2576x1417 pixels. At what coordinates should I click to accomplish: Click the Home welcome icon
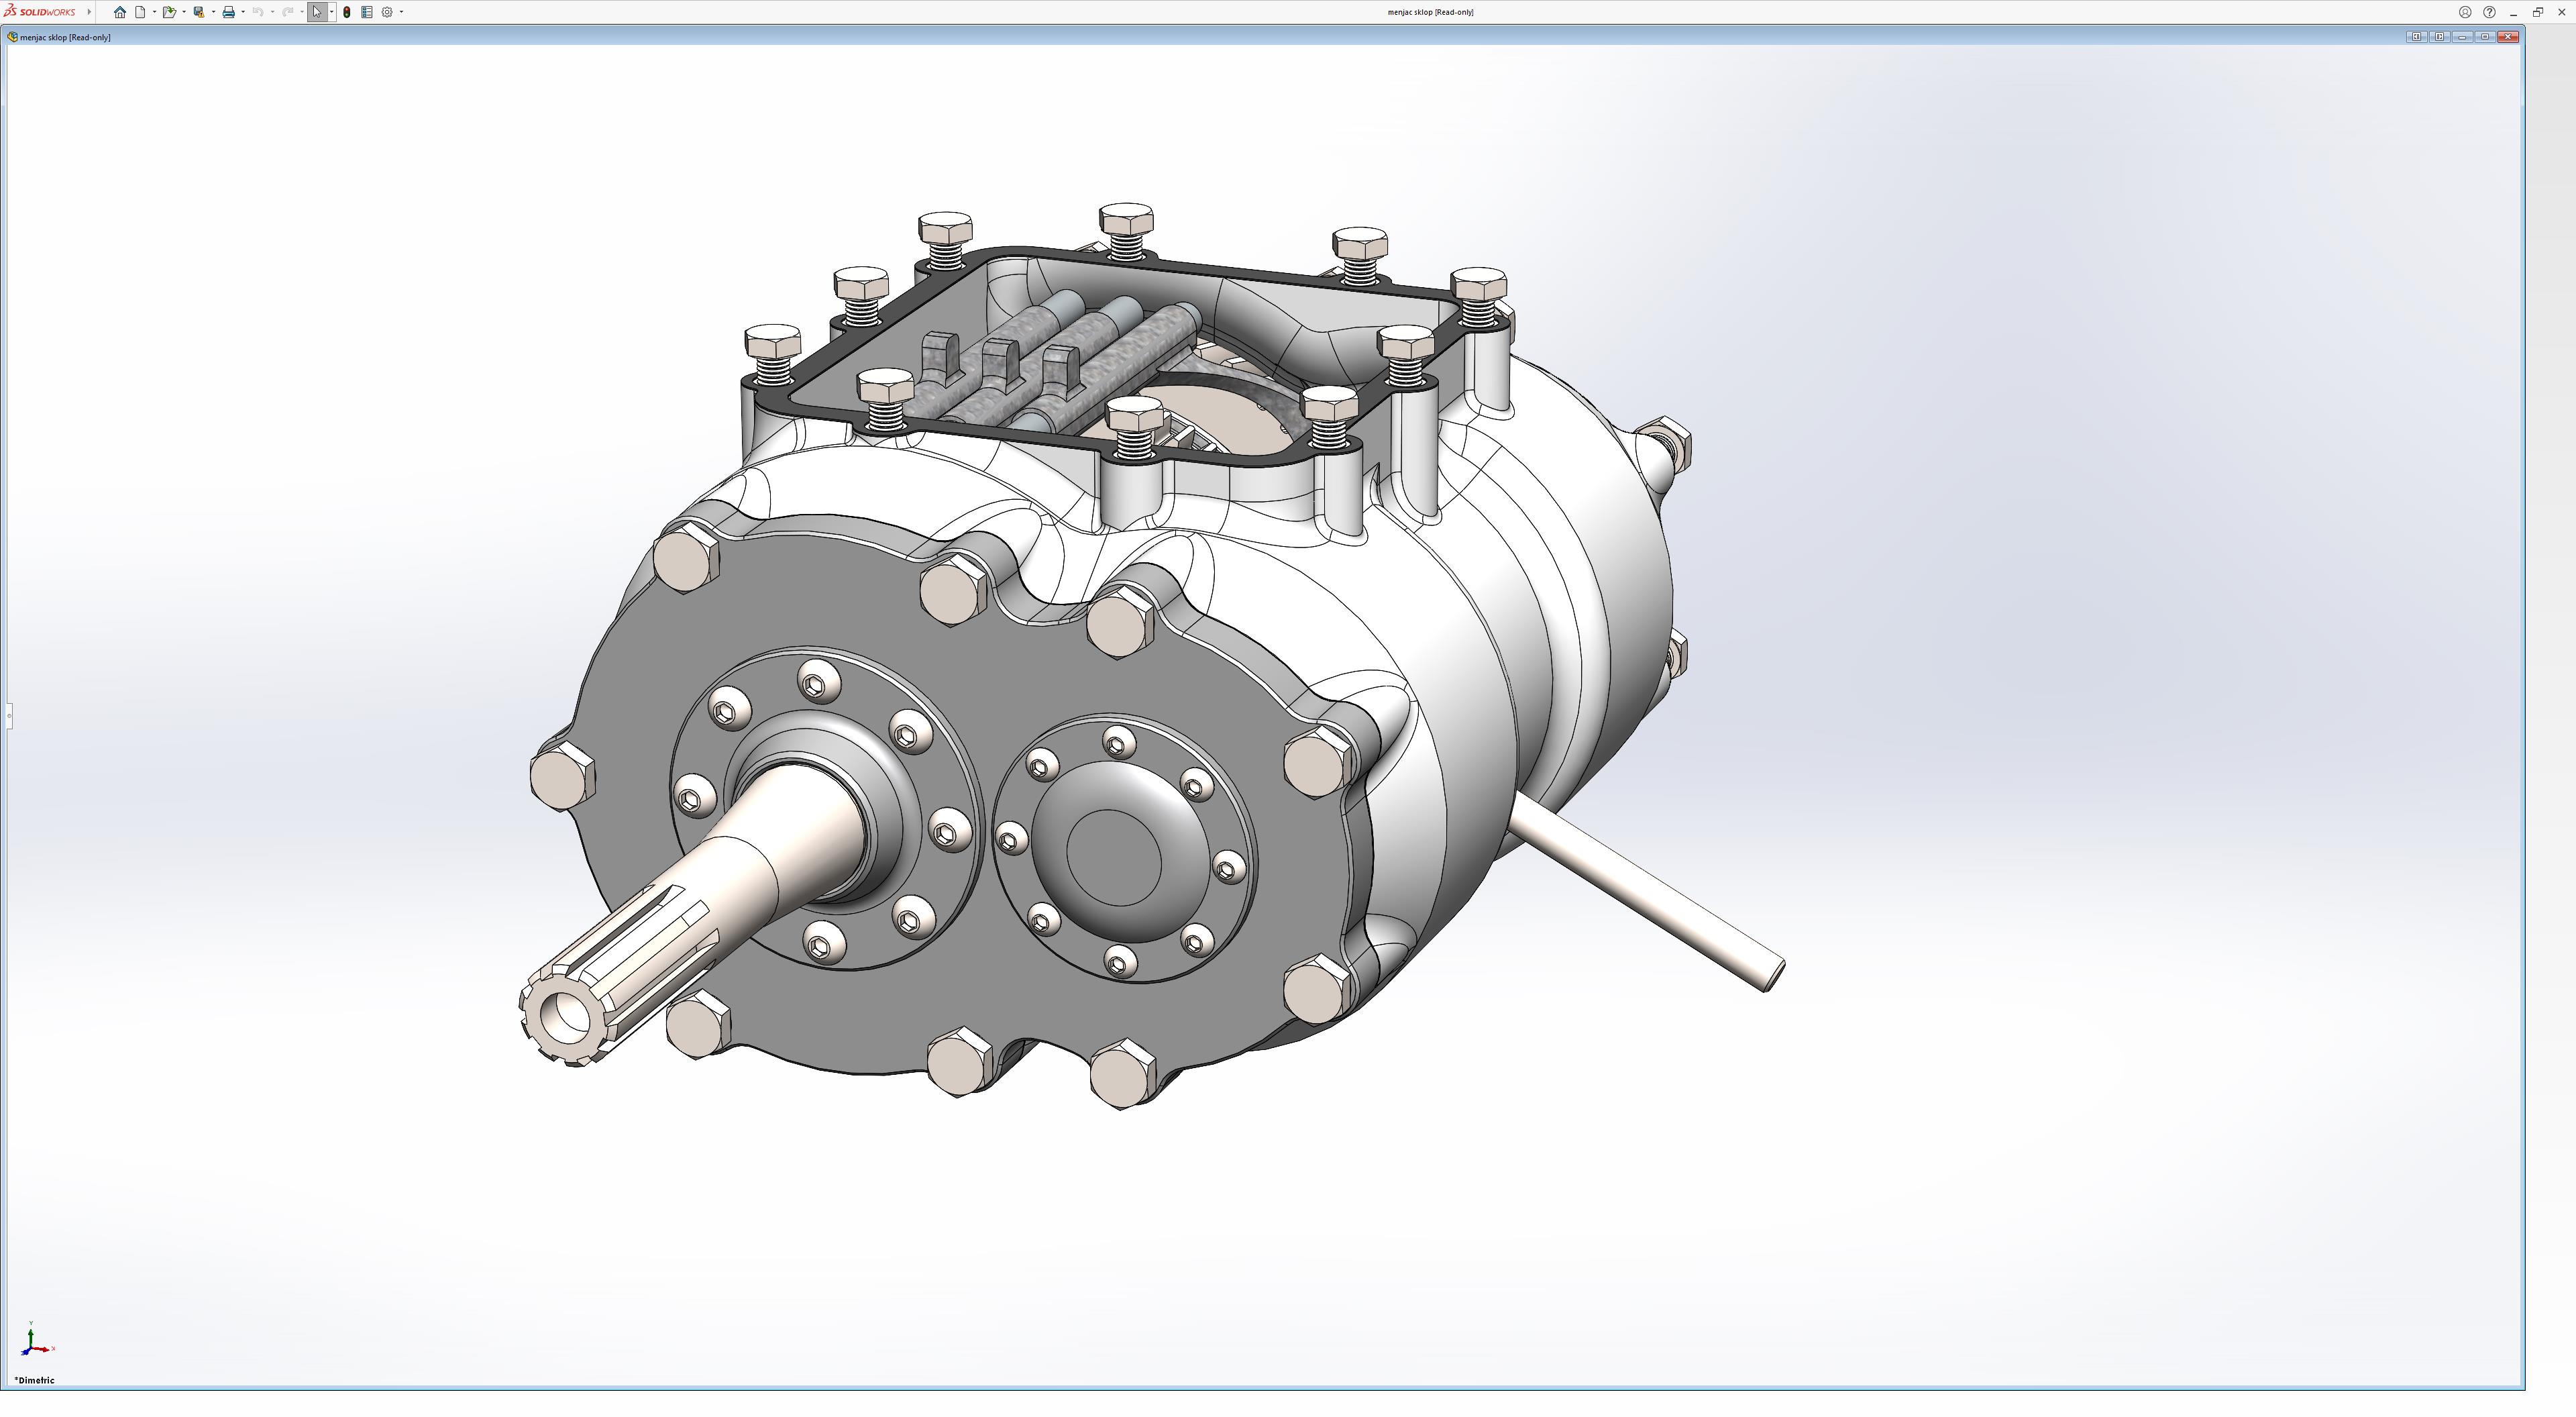click(120, 12)
